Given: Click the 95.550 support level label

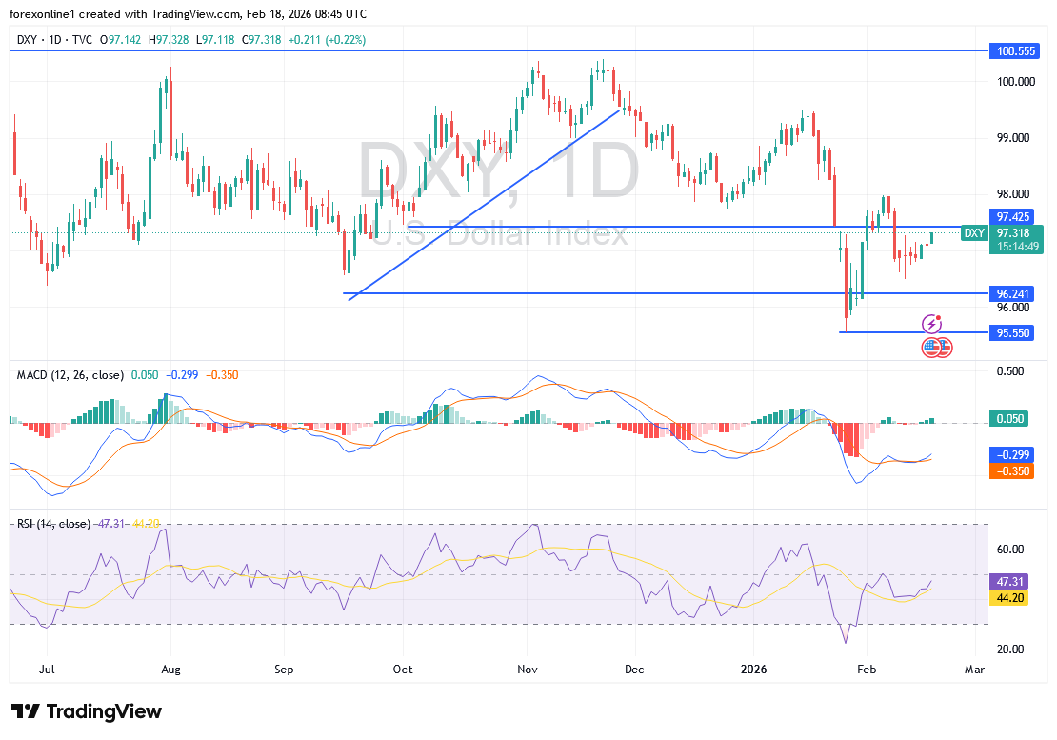Looking at the screenshot, I should (x=1012, y=332).
